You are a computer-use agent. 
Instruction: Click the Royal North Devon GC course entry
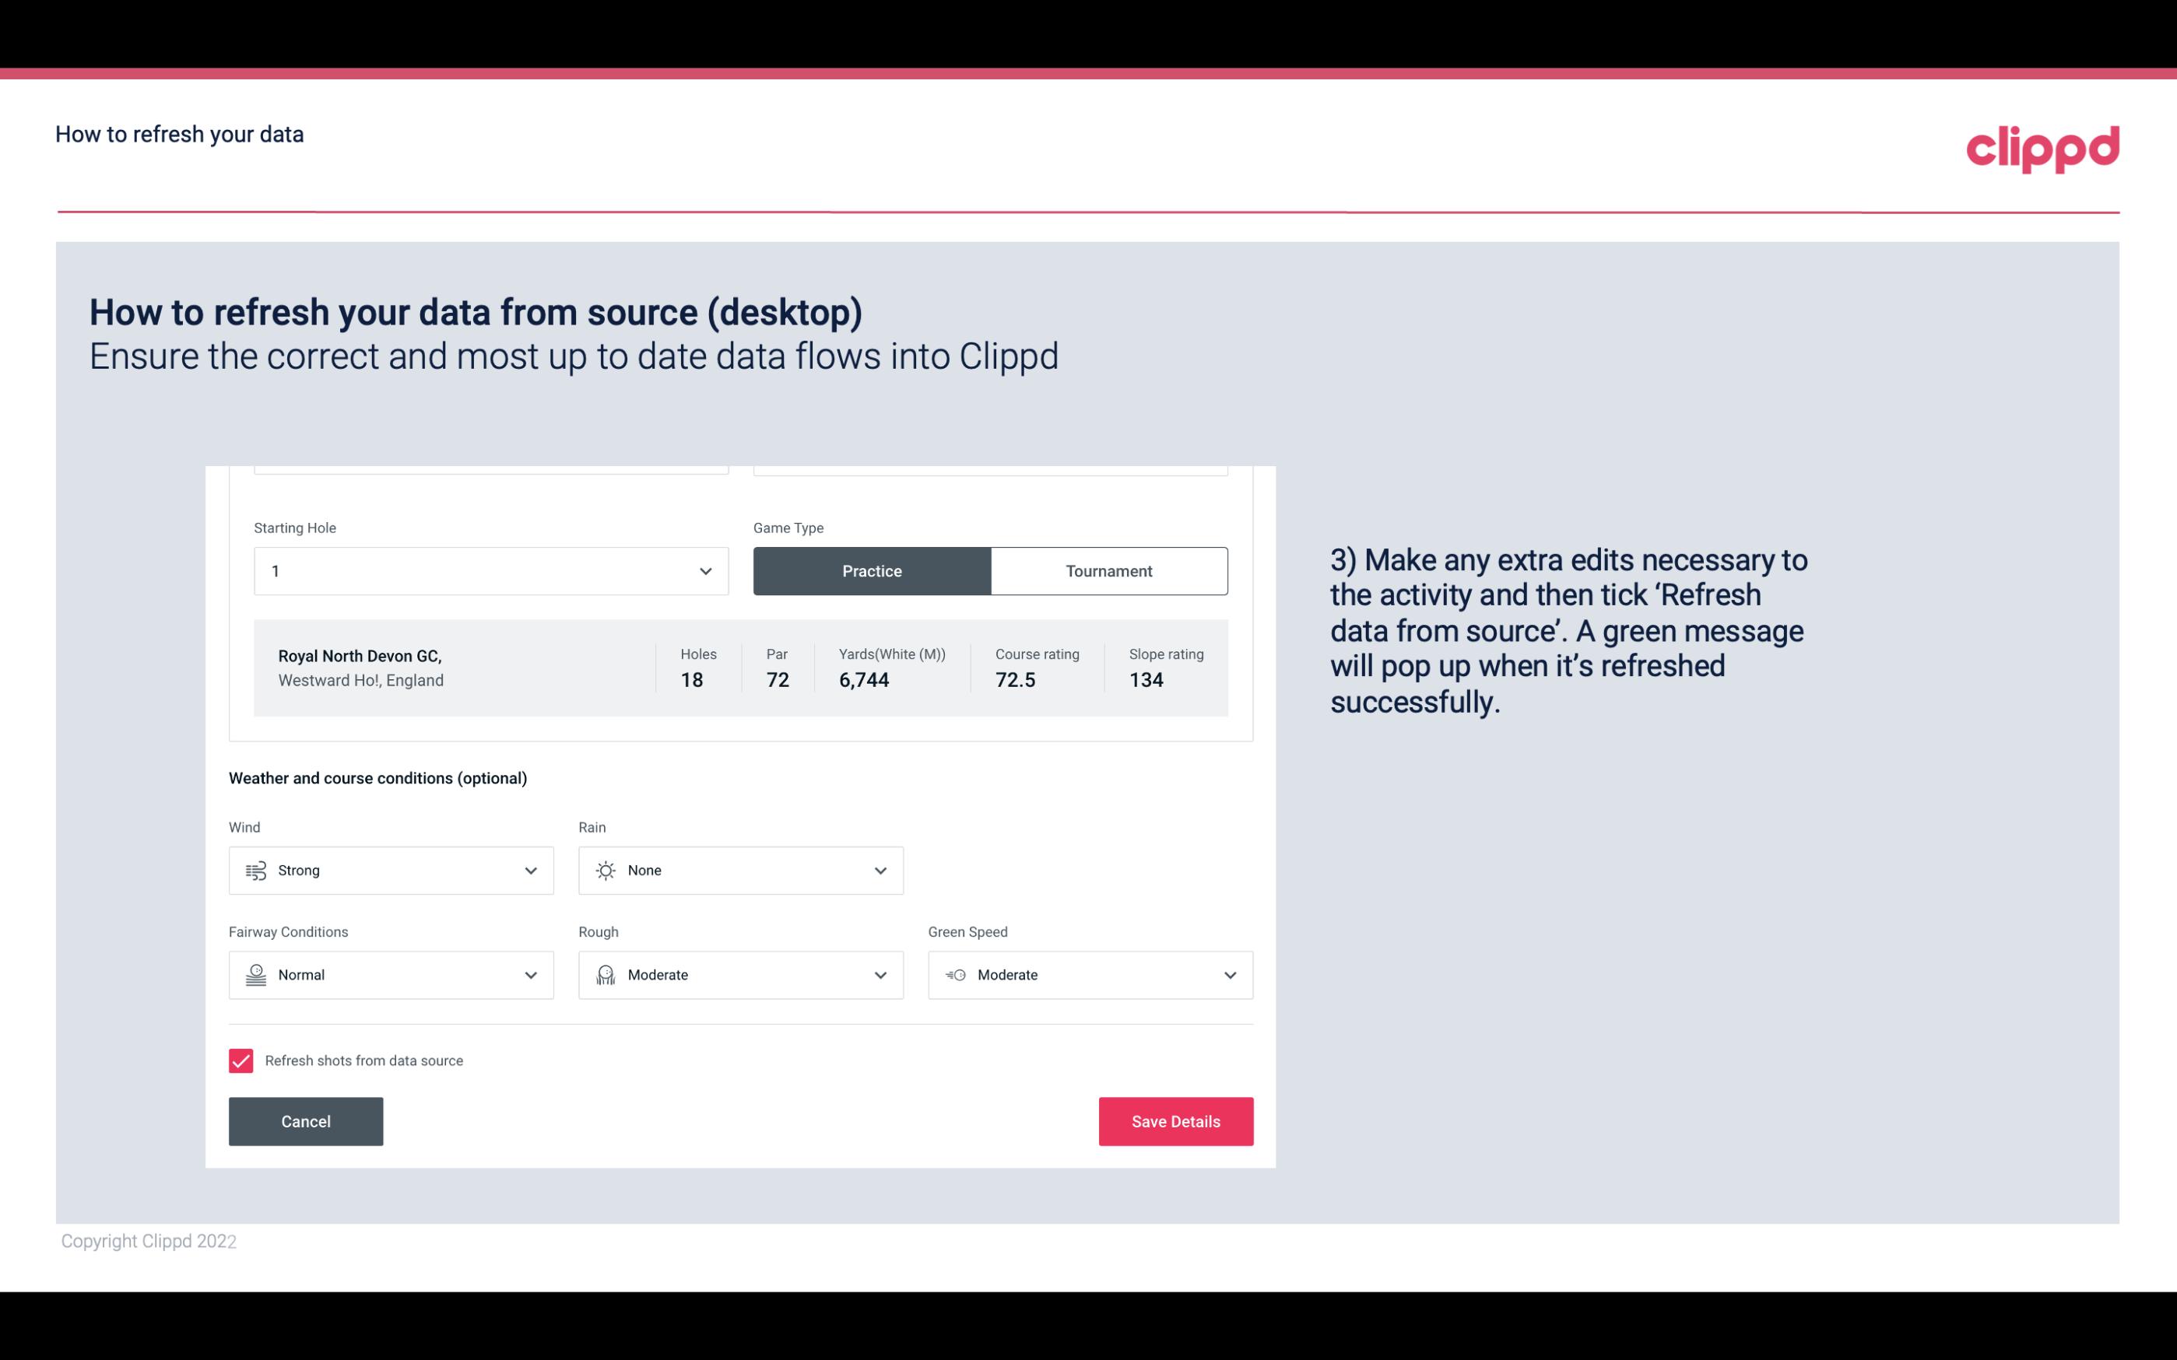[x=741, y=668]
